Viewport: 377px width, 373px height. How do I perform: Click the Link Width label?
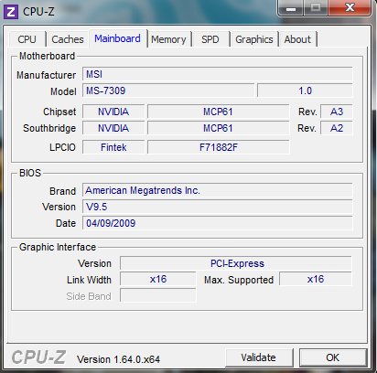point(89,280)
